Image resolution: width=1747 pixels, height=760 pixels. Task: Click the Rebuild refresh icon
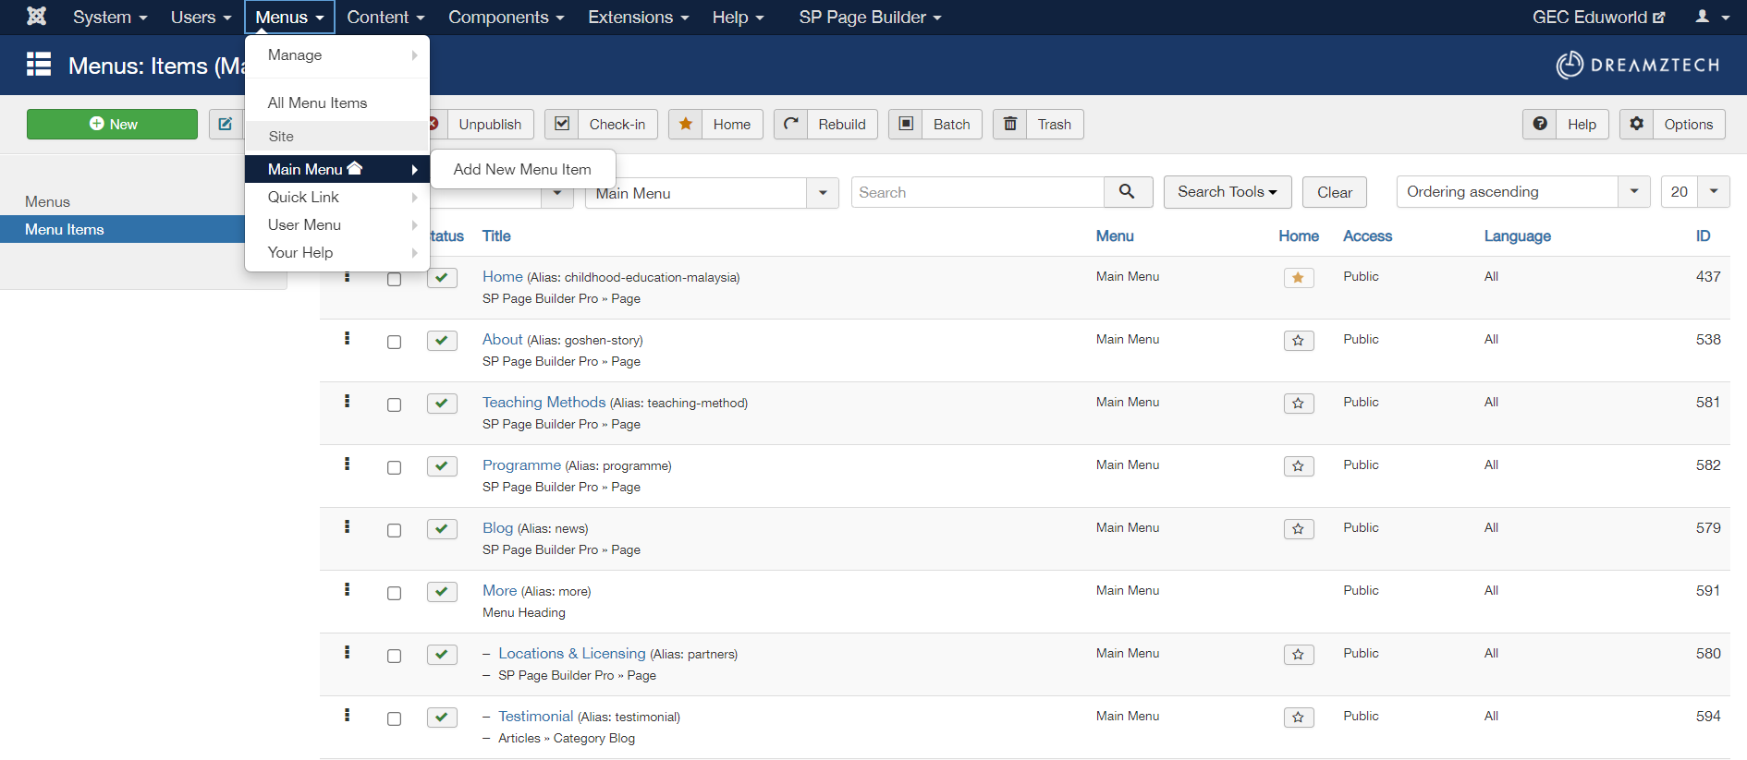click(x=791, y=124)
